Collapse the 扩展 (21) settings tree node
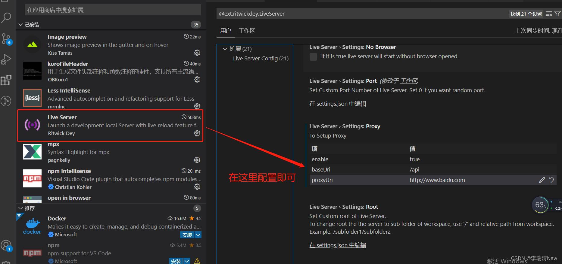Screen dimensions: 562x264 point(225,49)
